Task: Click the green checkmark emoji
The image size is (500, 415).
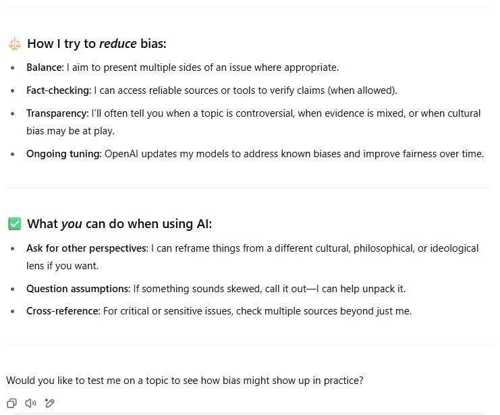Action: 14,223
